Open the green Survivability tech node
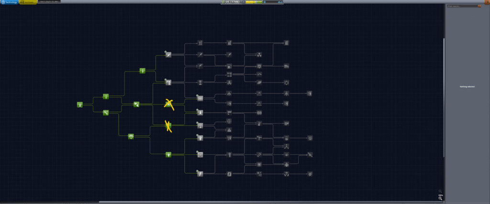Image resolution: width=490 pixels, height=204 pixels. point(131,136)
